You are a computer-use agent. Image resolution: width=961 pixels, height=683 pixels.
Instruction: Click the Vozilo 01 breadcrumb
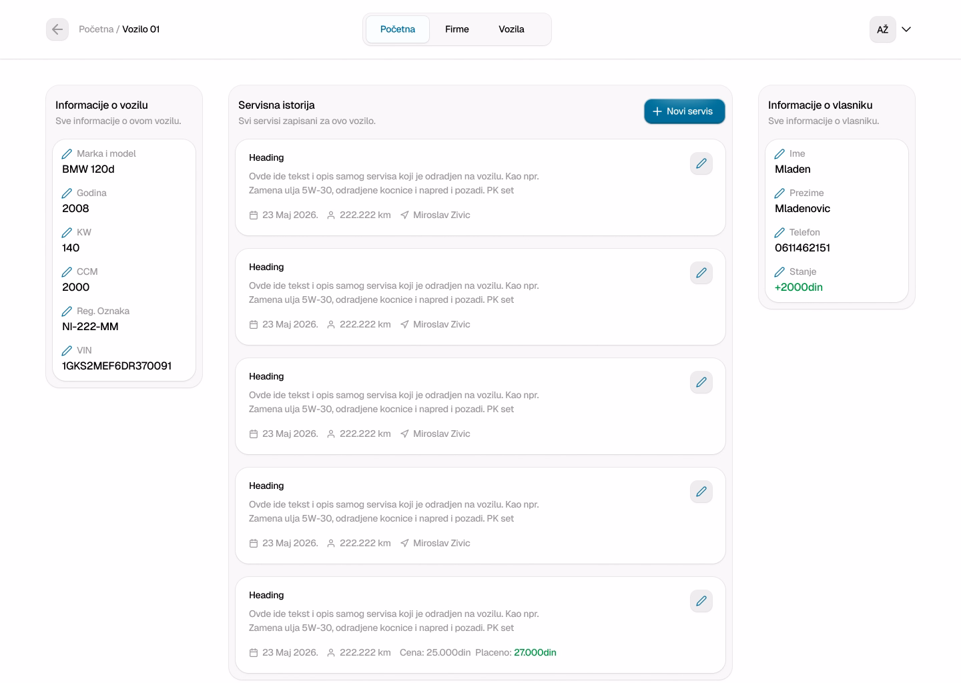[141, 29]
